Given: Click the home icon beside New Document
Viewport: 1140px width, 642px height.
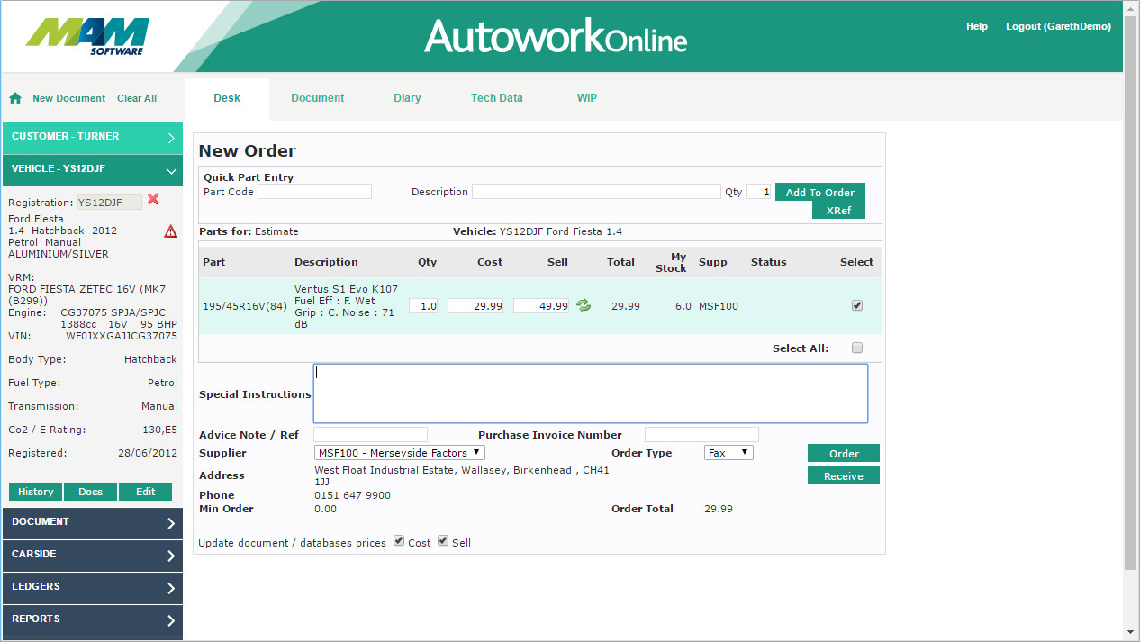Looking at the screenshot, I should (x=15, y=98).
